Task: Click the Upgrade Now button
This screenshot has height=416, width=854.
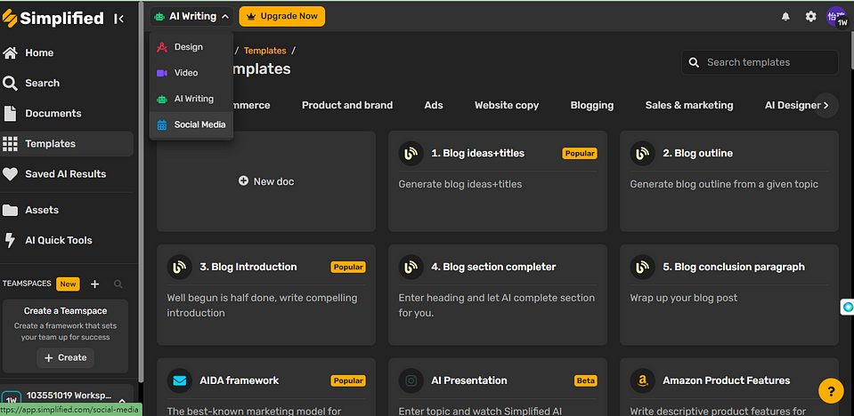Action: tap(281, 16)
